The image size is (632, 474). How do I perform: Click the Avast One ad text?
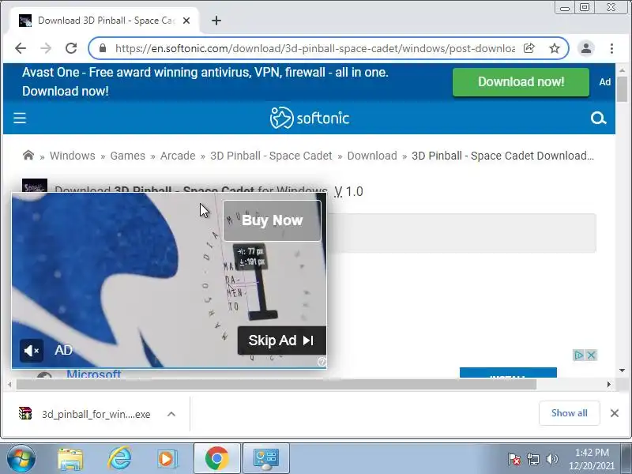click(205, 82)
